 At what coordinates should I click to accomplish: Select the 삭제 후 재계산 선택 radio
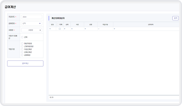click(22, 37)
